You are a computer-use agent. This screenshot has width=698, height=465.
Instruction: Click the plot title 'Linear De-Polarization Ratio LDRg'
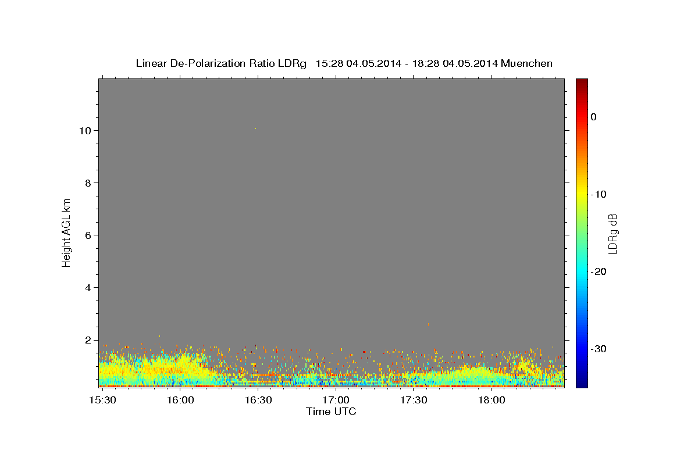(221, 63)
